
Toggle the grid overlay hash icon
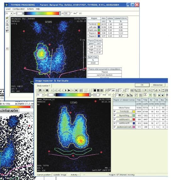coord(117,90)
